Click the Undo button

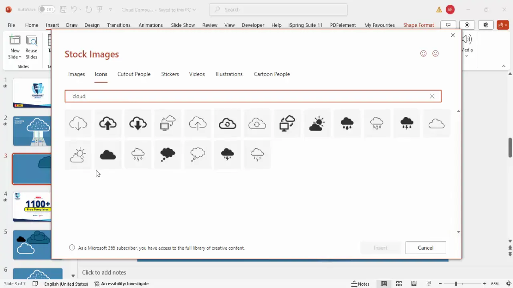click(74, 9)
